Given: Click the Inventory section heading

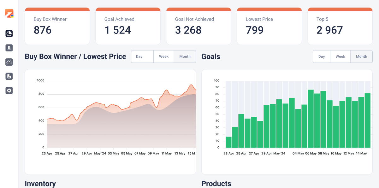Looking at the screenshot, I should [x=40, y=184].
